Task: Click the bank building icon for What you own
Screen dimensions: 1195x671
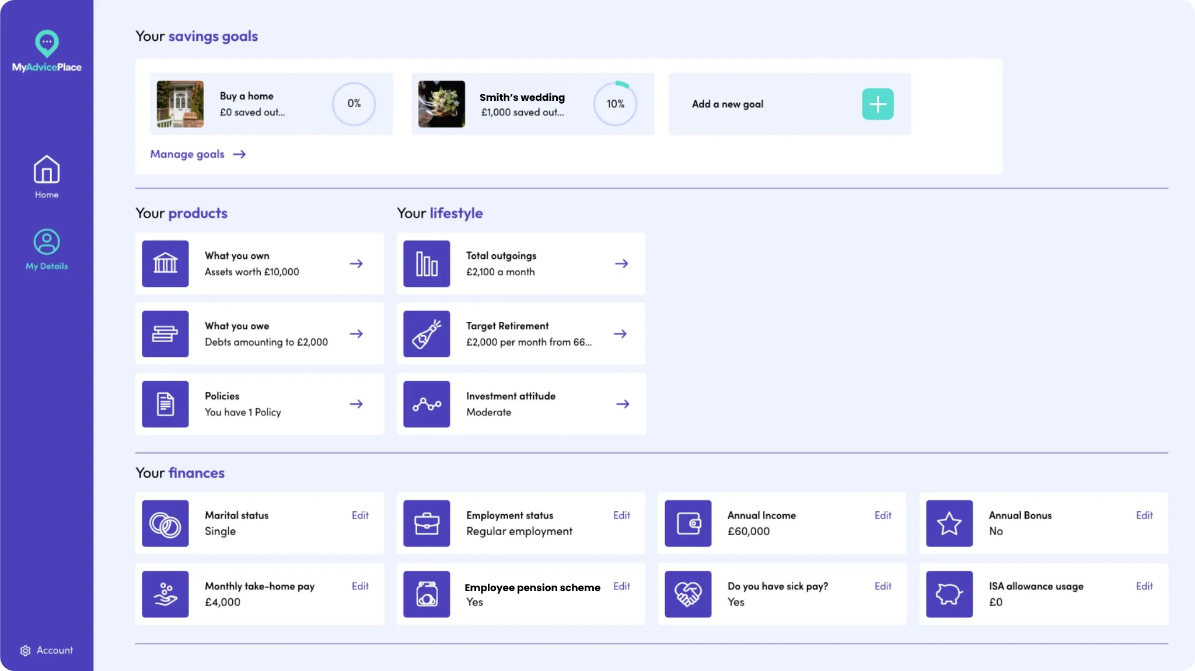Action: pyautogui.click(x=165, y=264)
